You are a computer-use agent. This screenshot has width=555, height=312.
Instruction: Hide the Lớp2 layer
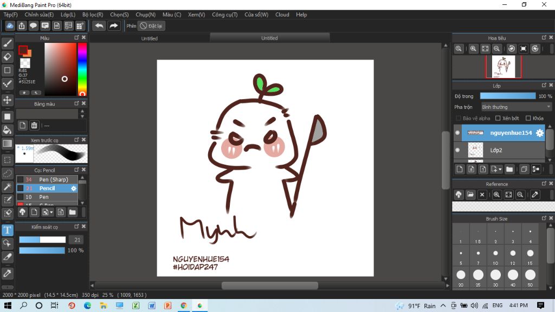click(x=457, y=151)
